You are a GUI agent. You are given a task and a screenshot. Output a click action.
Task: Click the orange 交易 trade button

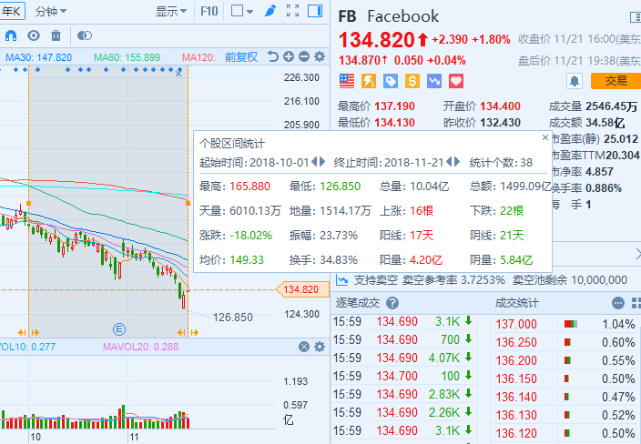click(x=616, y=81)
